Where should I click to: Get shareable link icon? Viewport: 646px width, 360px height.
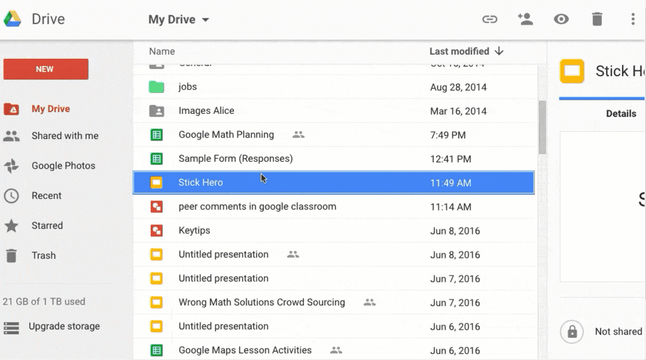490,19
